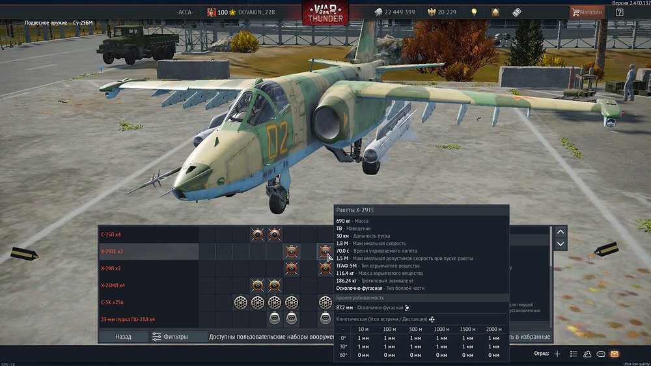Image resolution: width=651 pixels, height=366 pixels.
Task: Select the Х-29ТЕ x2 weapon row
Action: click(148, 251)
